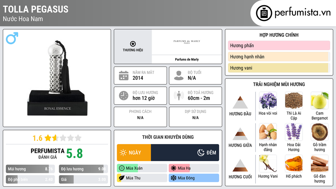Choose the Mùa Đông winter season
Image resolution: width=336 pixels, height=189 pixels.
point(194,178)
